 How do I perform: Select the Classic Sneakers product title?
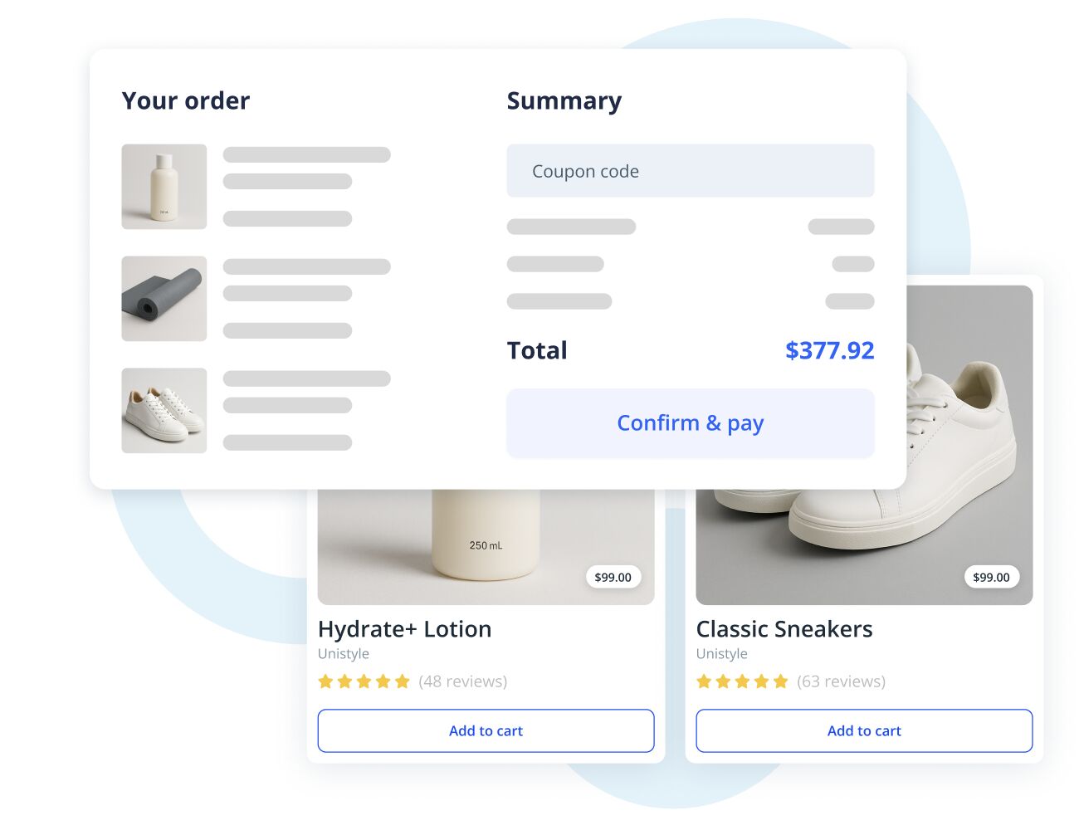784,629
